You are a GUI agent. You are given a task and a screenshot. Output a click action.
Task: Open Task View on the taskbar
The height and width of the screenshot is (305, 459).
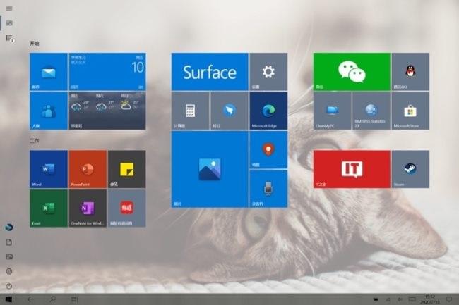click(75, 299)
